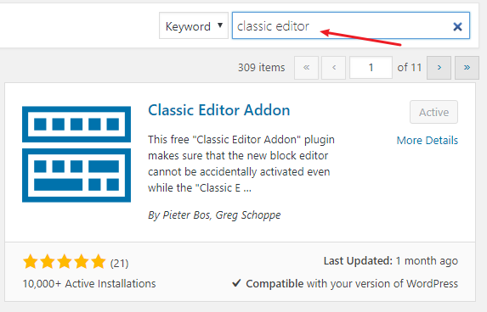This screenshot has height=312, width=487.
Task: Click the fifth rating star
Action: (x=98, y=261)
